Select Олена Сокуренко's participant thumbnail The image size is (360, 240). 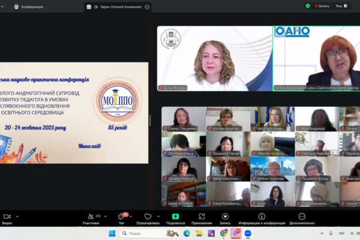(182, 119)
